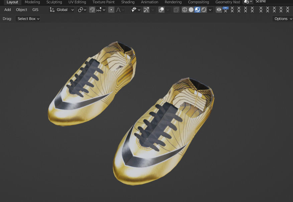Select the right golden shoe model
Image resolution: width=293 pixels, height=202 pixels.
[163, 131]
